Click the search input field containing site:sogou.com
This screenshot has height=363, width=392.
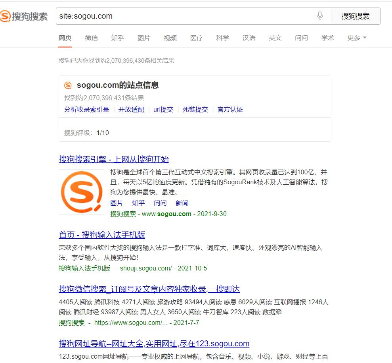(x=178, y=16)
